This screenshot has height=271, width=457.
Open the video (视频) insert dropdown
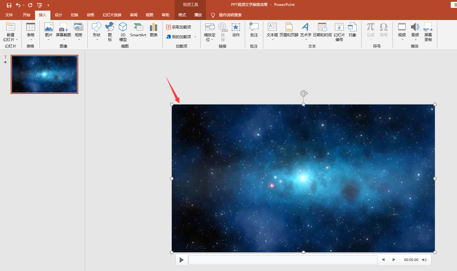402,39
